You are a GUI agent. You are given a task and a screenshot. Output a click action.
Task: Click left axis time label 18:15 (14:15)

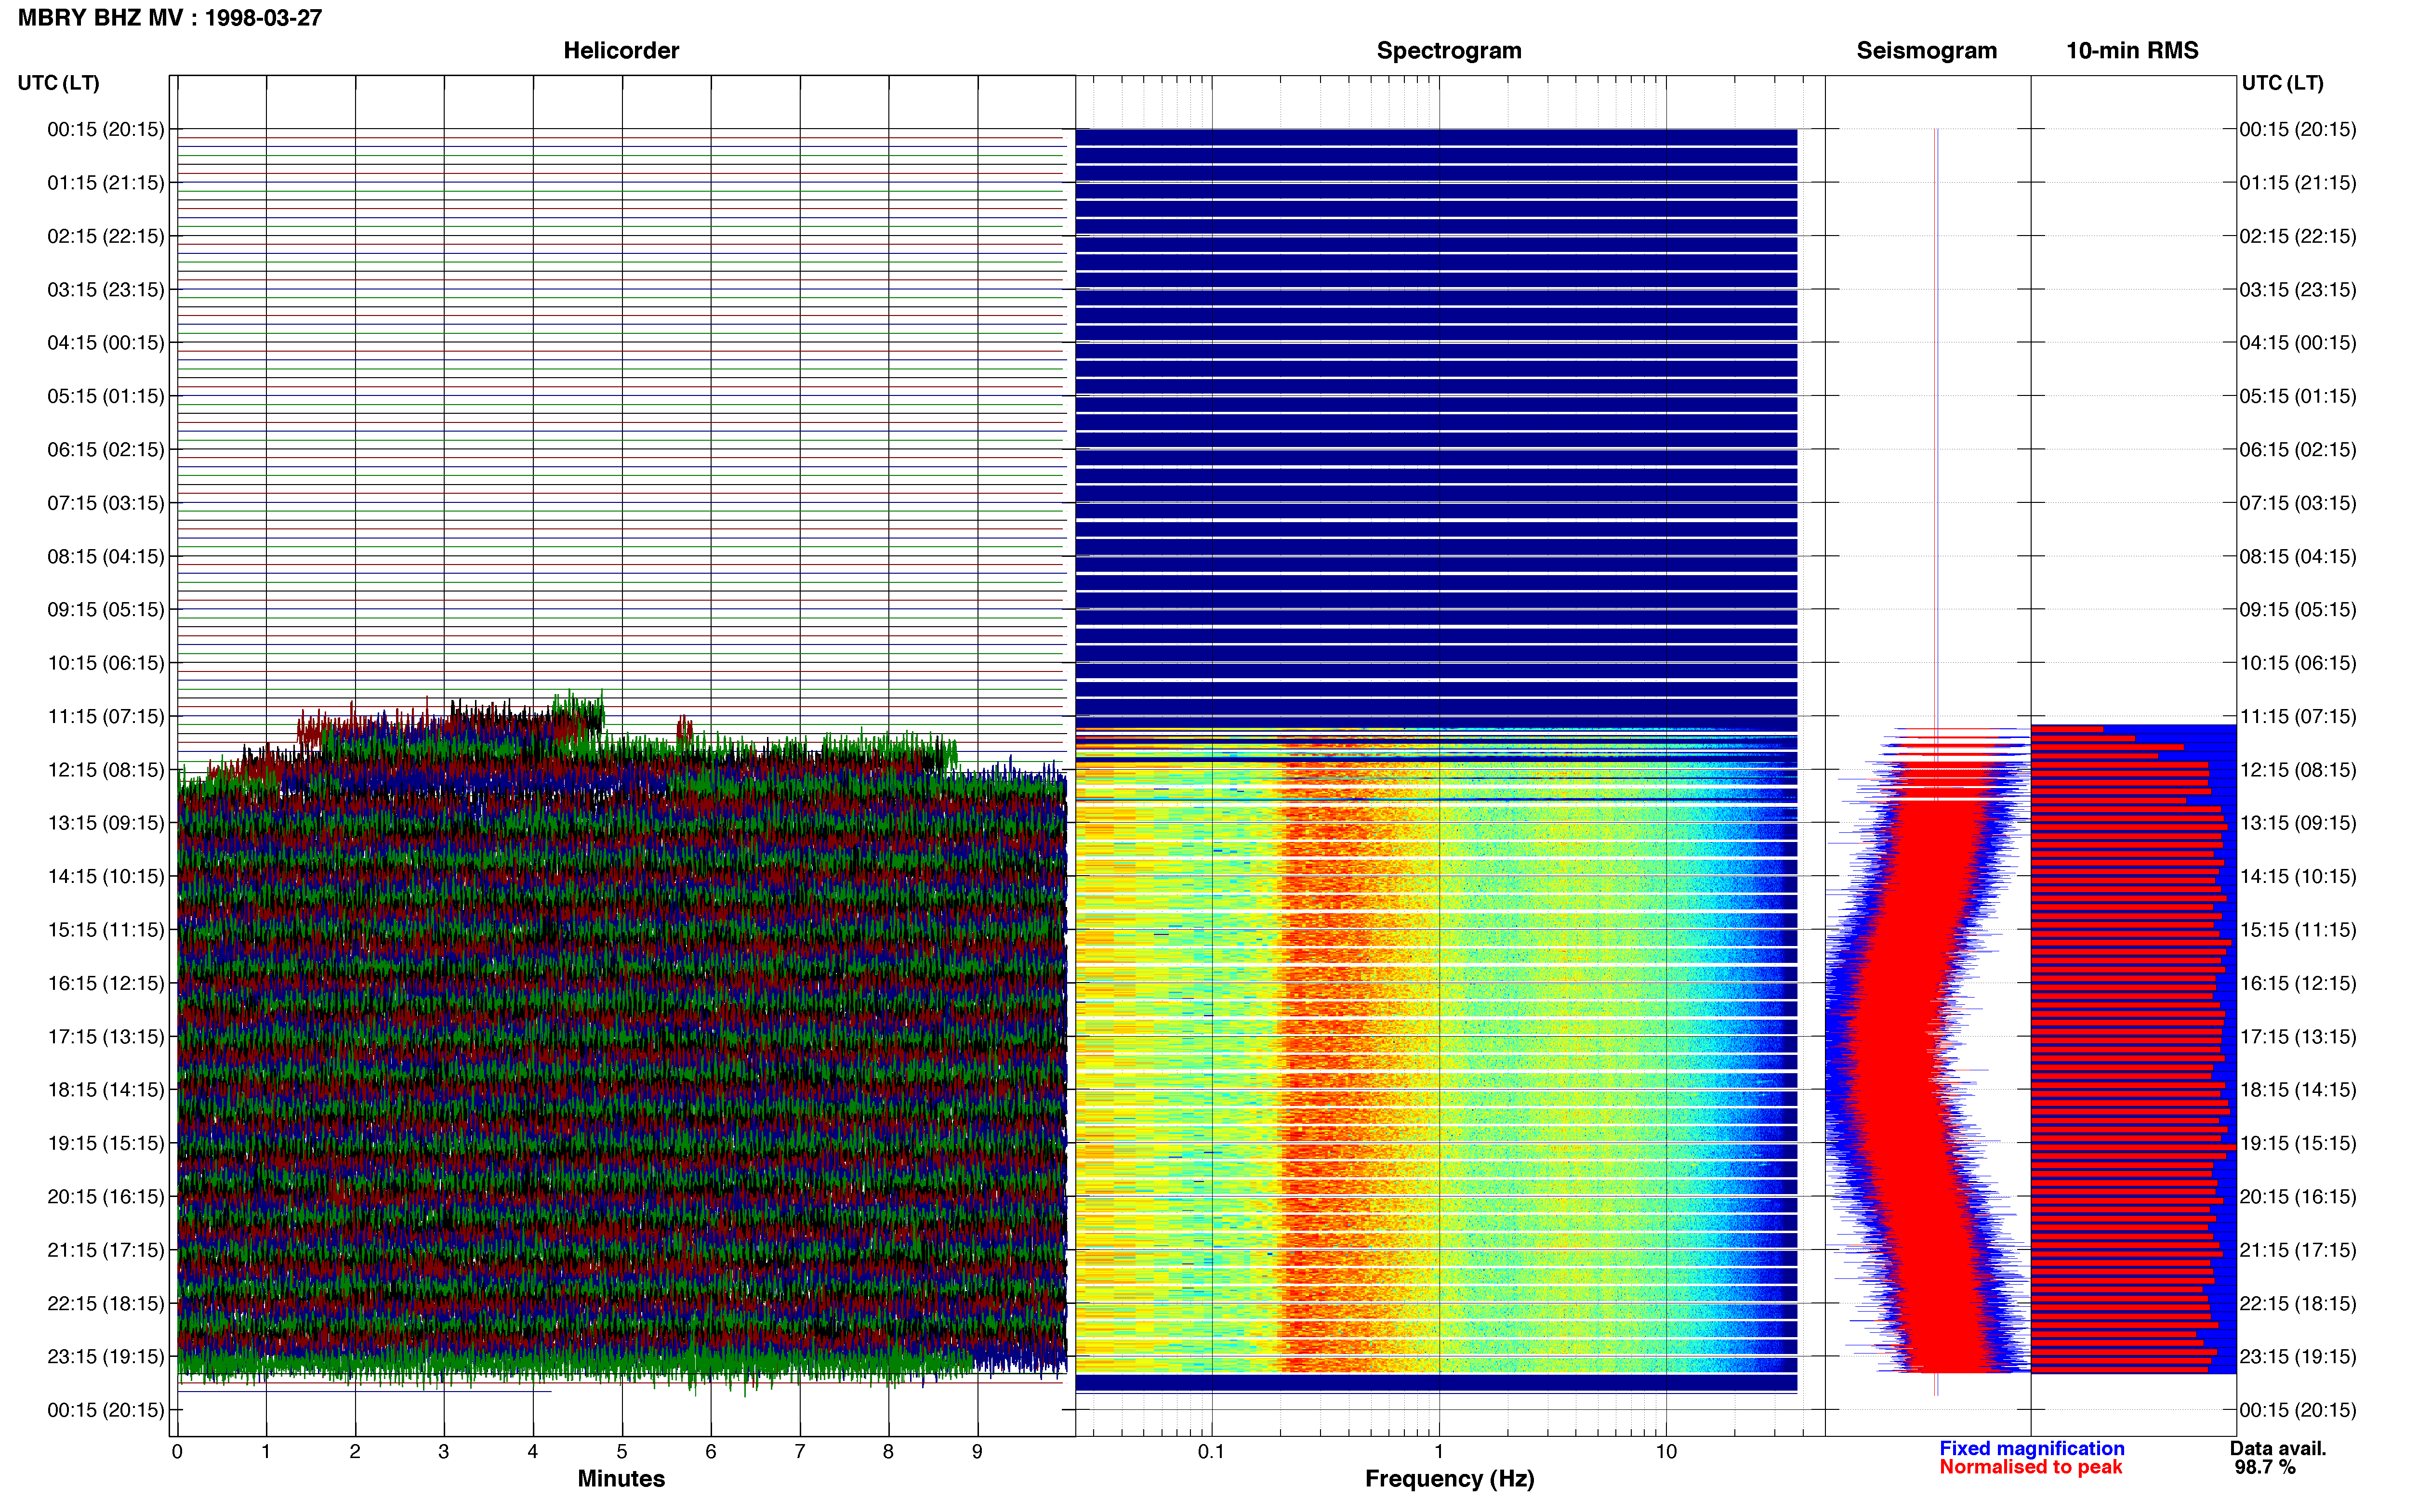point(106,1090)
